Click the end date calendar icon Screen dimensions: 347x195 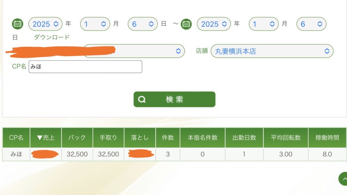186,24
